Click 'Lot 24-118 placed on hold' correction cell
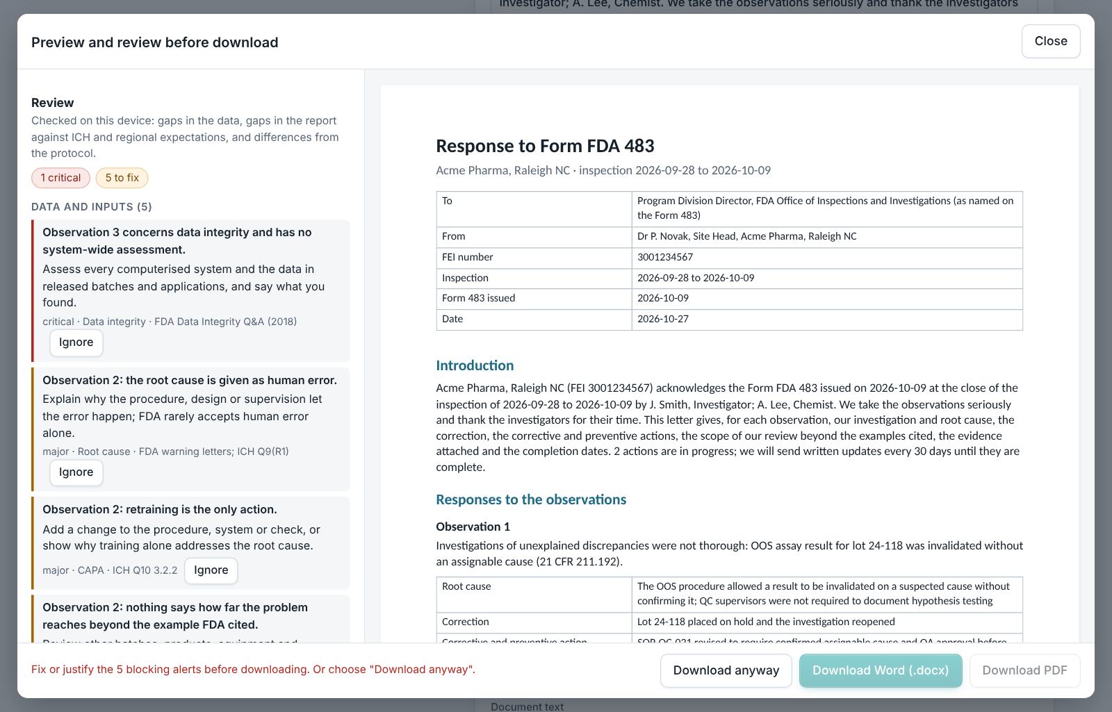Image resolution: width=1112 pixels, height=712 pixels. point(827,622)
